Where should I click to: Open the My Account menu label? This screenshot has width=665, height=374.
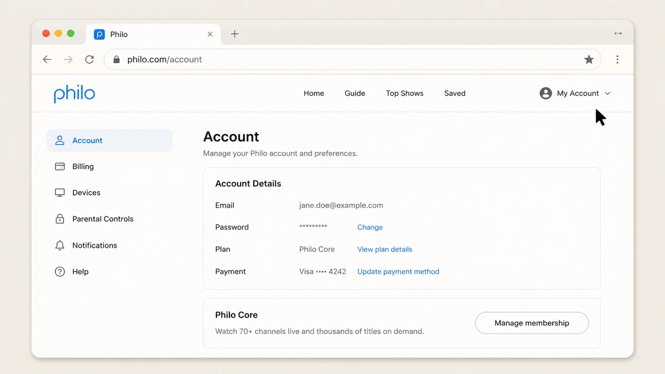[x=578, y=93]
